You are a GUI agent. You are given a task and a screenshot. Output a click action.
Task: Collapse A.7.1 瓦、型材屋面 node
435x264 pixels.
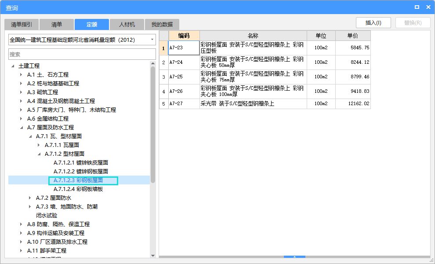pyautogui.click(x=30, y=136)
